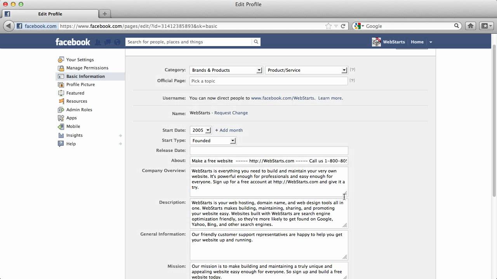
Task: Open a new tab with the plus button
Action: (104, 14)
